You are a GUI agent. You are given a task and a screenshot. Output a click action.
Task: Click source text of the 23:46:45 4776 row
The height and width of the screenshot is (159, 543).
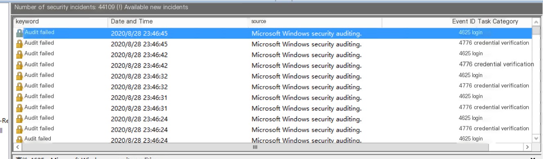(306, 44)
